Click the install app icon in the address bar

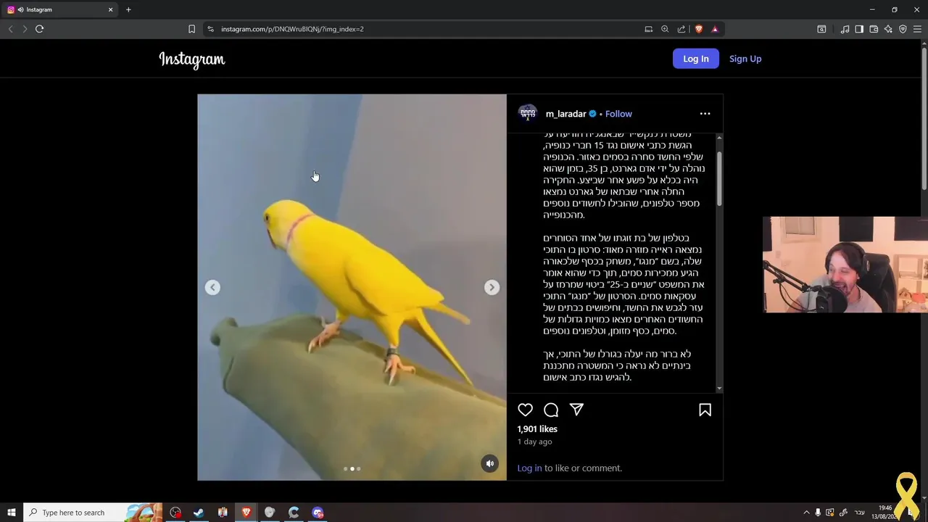coord(649,29)
